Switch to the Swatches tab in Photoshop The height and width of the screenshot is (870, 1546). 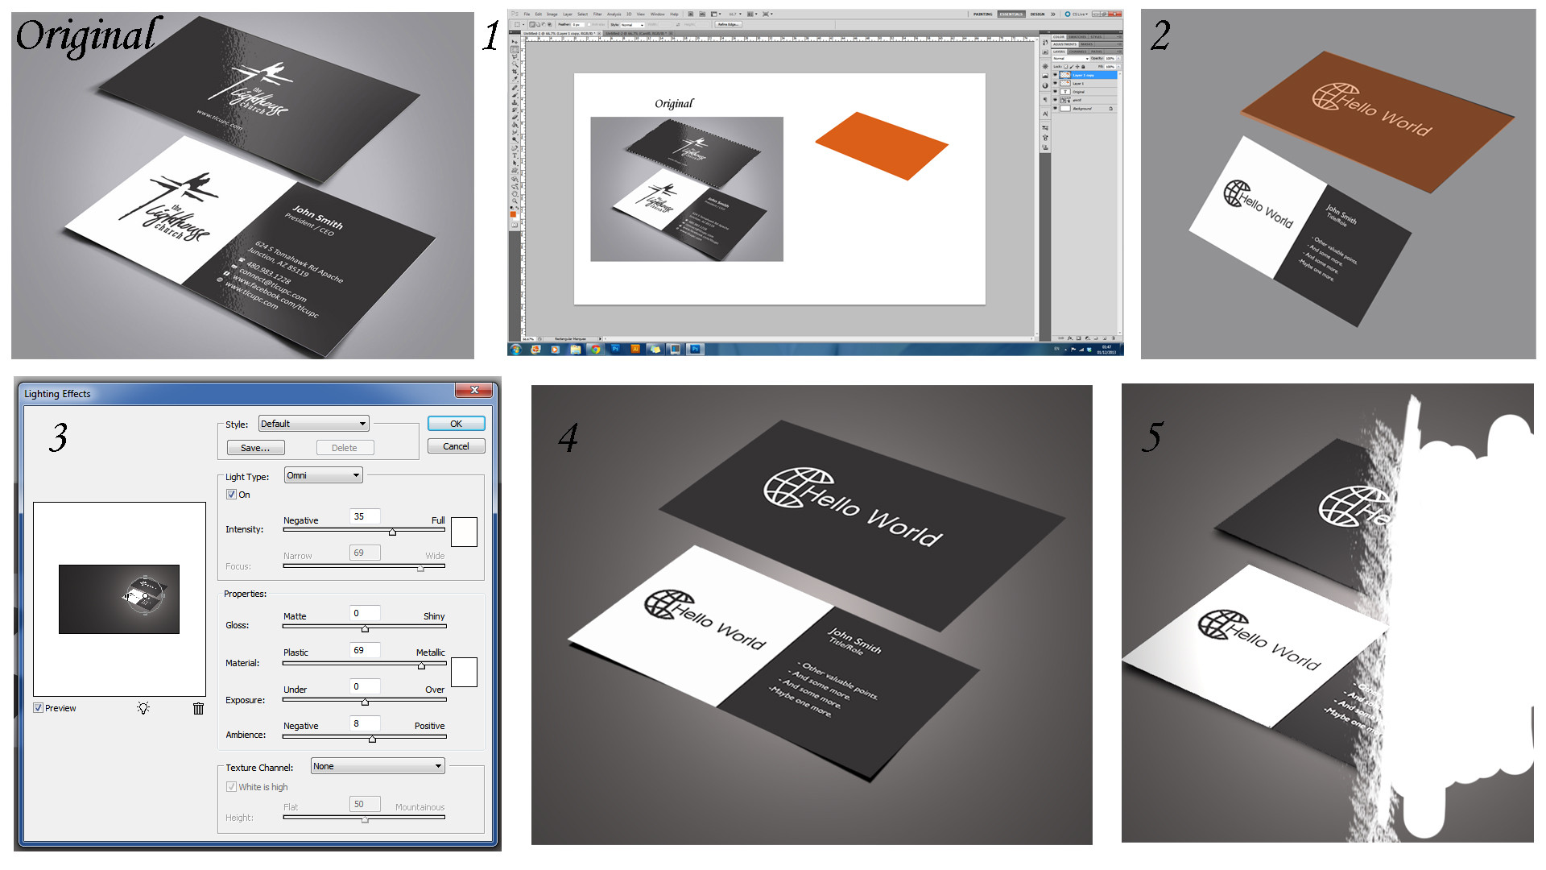(x=1077, y=37)
